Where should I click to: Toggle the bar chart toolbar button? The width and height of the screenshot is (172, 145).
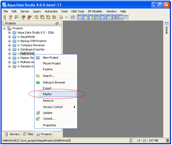coord(121,17)
